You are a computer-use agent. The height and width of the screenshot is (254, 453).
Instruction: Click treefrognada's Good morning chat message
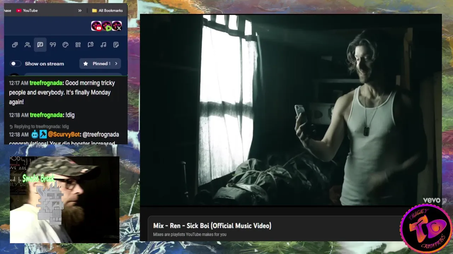point(62,92)
